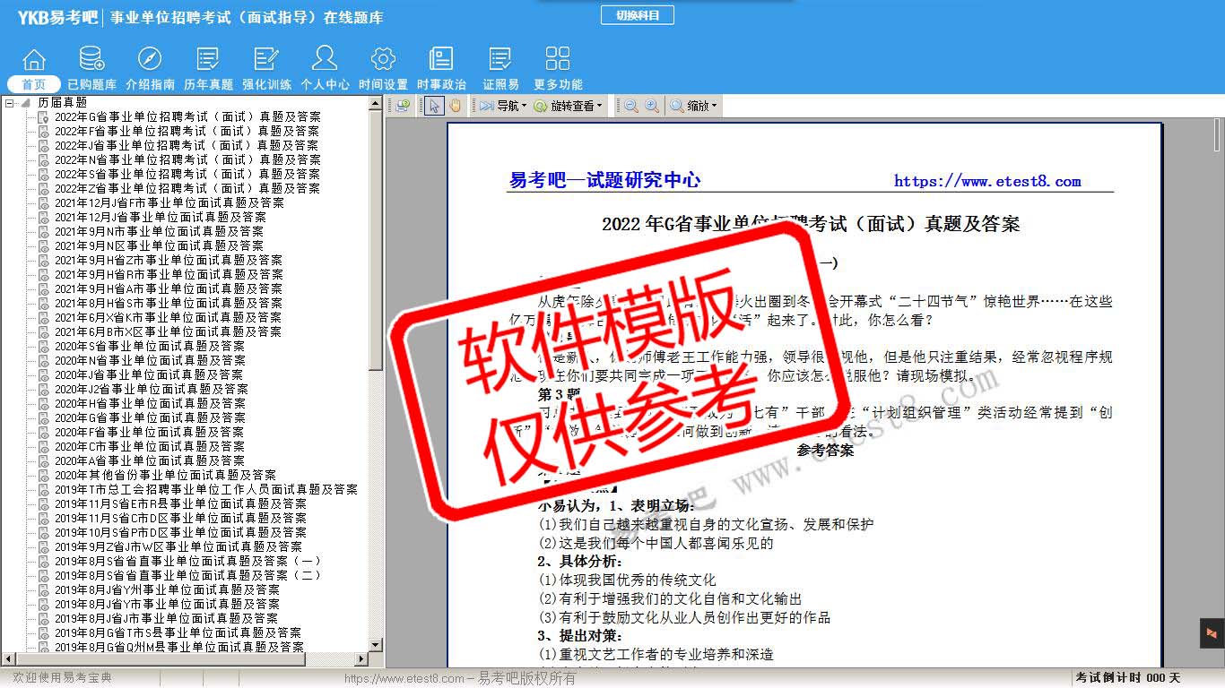Click the 切换科目 switch subject button
Image resolution: width=1225 pixels, height=688 pixels.
pyautogui.click(x=637, y=15)
